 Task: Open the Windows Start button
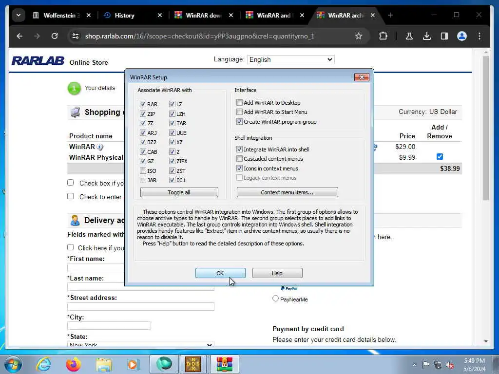[x=13, y=364]
